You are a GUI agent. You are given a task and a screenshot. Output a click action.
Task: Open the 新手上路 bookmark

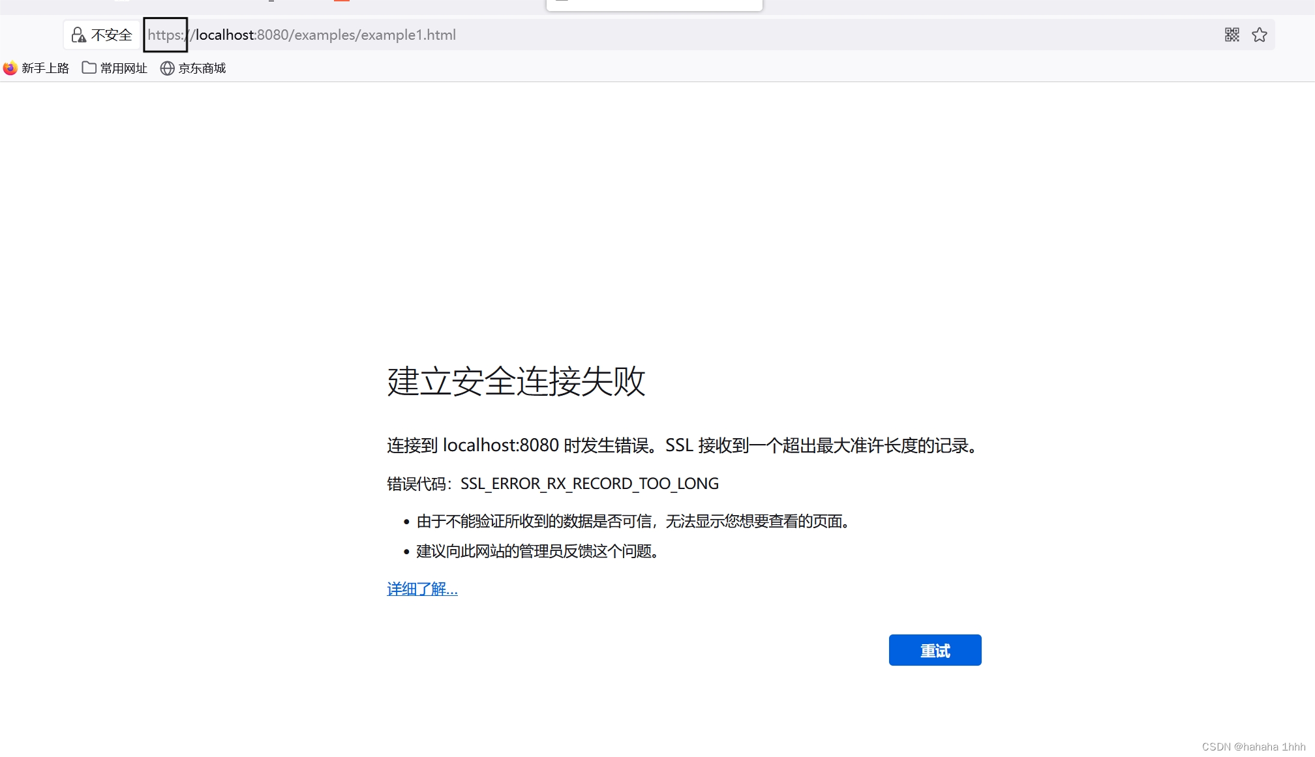45,68
